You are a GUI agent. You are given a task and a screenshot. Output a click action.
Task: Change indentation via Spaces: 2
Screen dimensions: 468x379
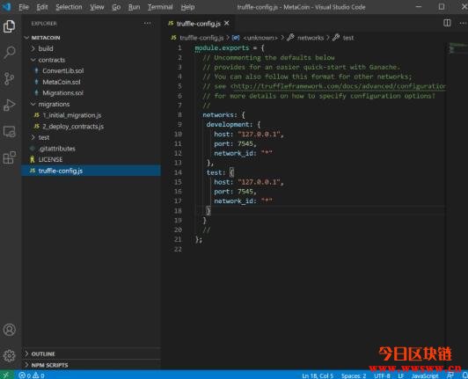click(x=354, y=375)
